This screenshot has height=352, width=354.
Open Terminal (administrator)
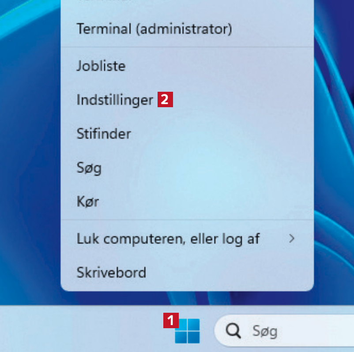[154, 30]
